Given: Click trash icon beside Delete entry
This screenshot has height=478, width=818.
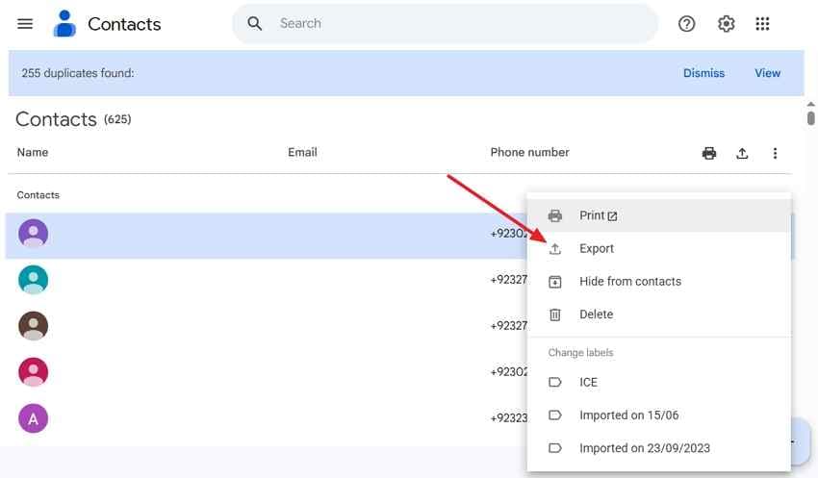Looking at the screenshot, I should pyautogui.click(x=555, y=314).
